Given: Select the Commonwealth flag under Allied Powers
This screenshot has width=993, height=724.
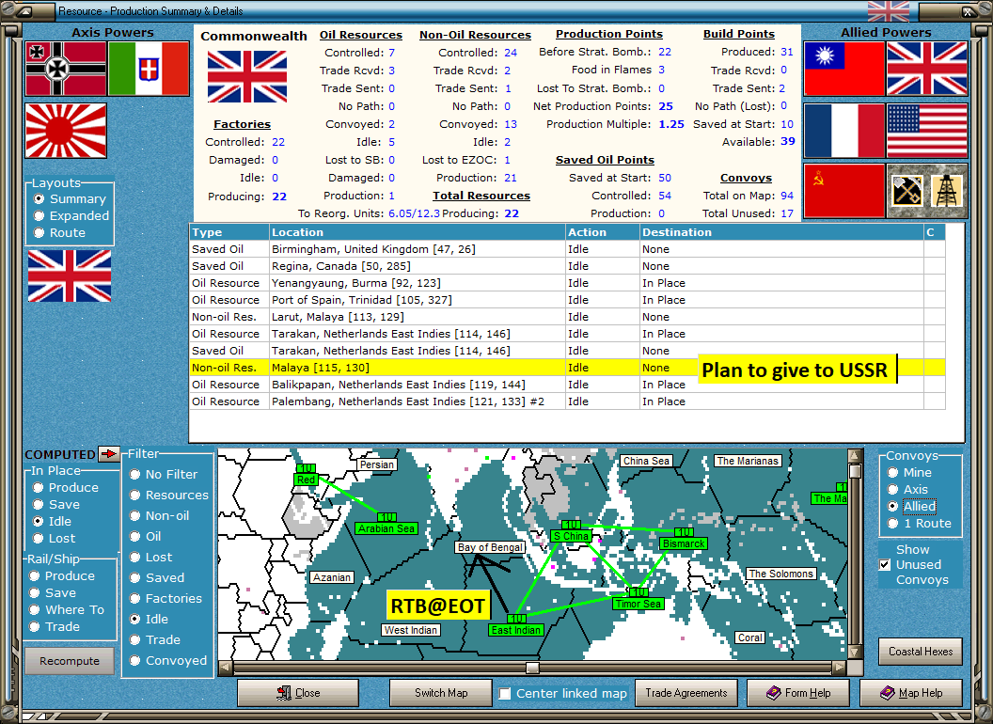Looking at the screenshot, I should coord(927,69).
